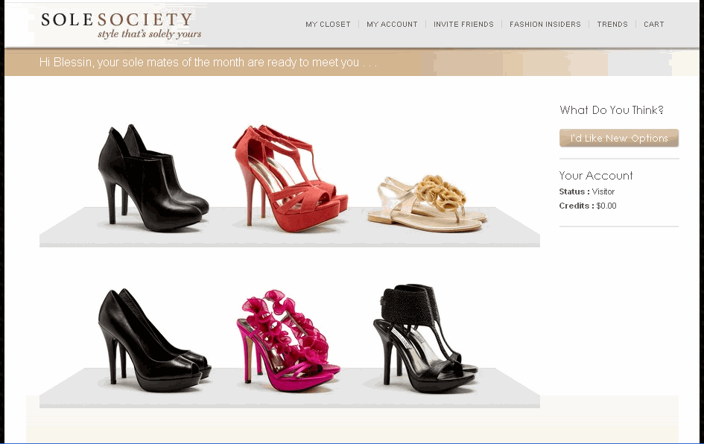This screenshot has height=444, width=704.
Task: Open the Trends page
Action: (x=612, y=25)
